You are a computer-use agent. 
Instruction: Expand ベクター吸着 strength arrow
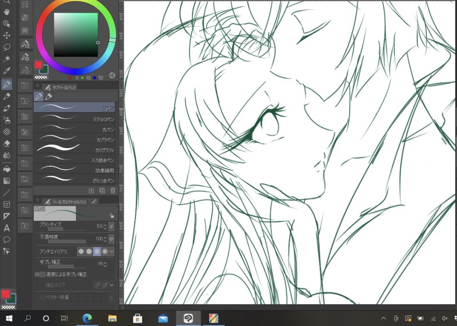pos(111,297)
